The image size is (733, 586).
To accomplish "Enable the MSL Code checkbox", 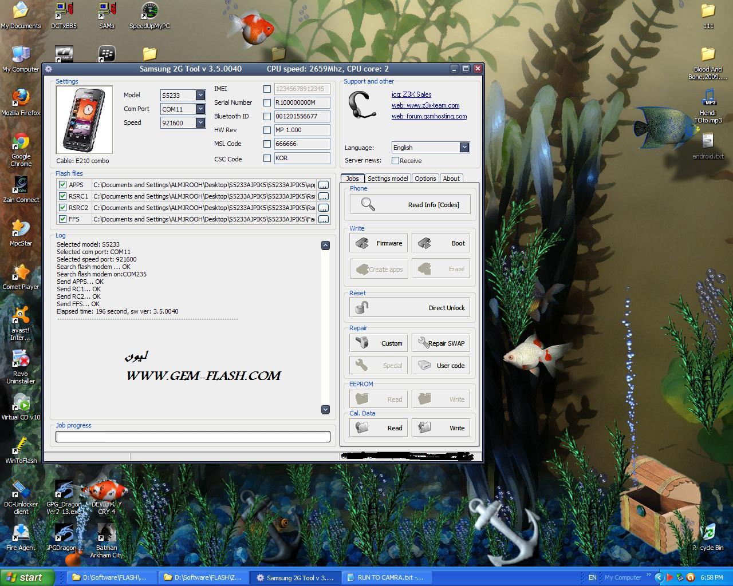I will [267, 144].
